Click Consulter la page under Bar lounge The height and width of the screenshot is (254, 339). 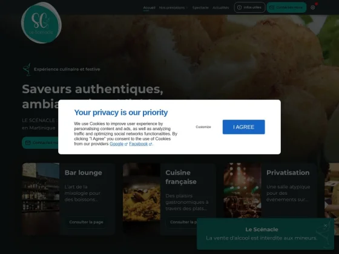click(x=86, y=222)
